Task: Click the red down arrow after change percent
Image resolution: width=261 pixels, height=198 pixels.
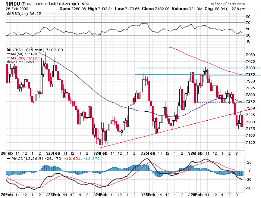Action: pyautogui.click(x=243, y=9)
